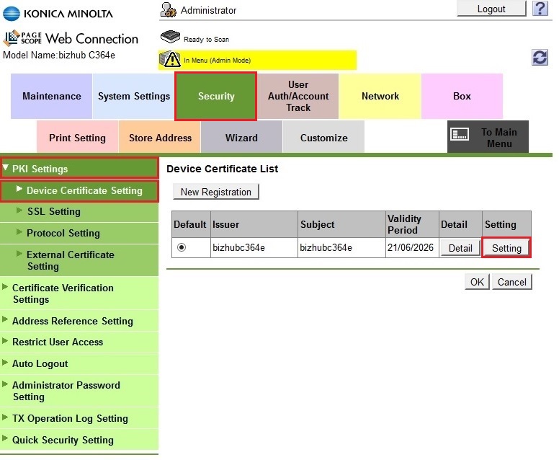Open the Wizard tab
Viewport: 559px width, 460px height.
pyautogui.click(x=241, y=138)
